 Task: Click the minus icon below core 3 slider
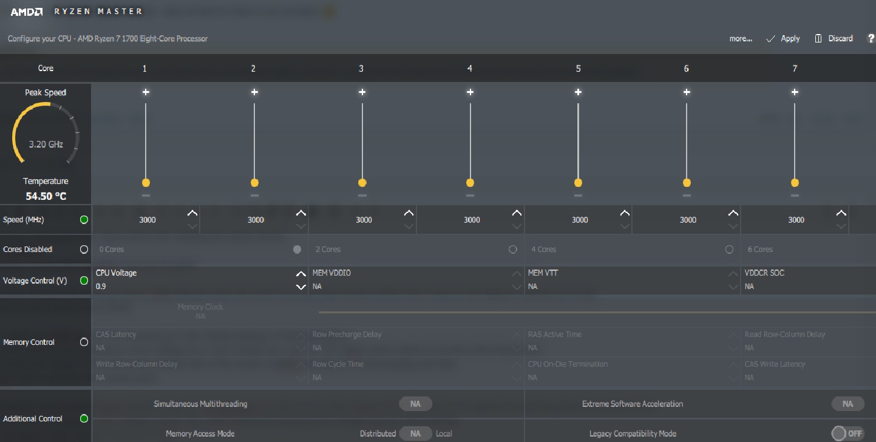click(x=362, y=195)
